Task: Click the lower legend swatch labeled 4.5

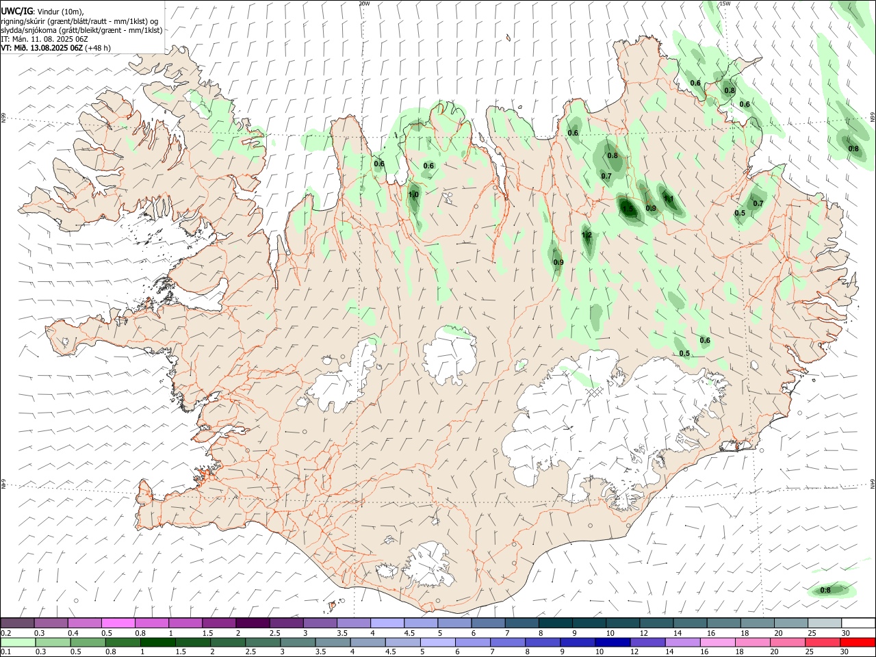Action: [x=402, y=643]
